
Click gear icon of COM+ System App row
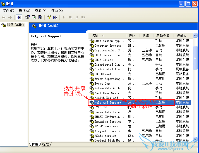[x=92, y=41]
